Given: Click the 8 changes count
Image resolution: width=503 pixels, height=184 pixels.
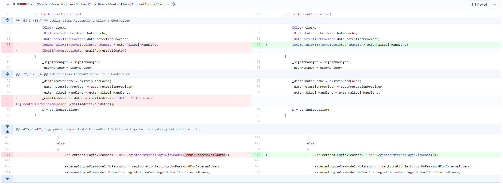Looking at the screenshot, I should click(14, 4).
